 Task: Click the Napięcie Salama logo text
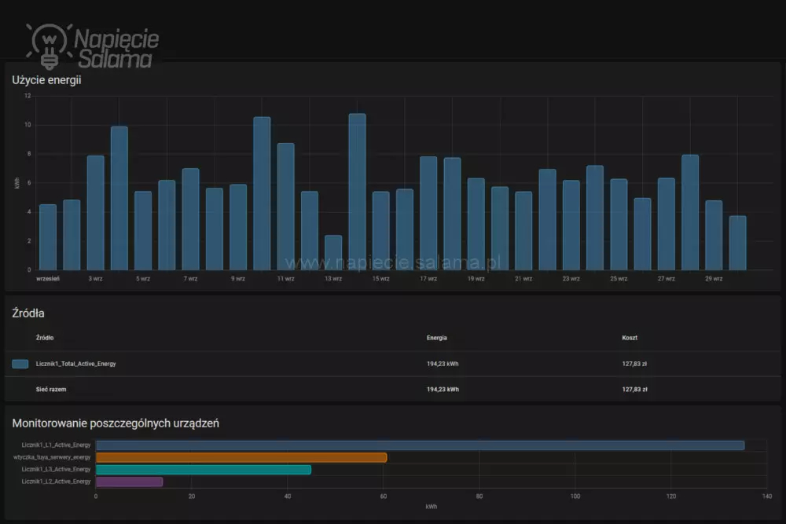116,49
